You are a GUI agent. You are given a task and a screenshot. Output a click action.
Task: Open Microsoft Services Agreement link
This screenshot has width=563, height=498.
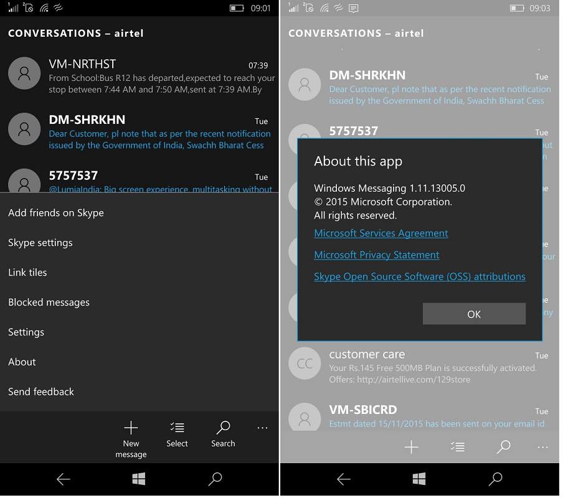click(x=382, y=234)
